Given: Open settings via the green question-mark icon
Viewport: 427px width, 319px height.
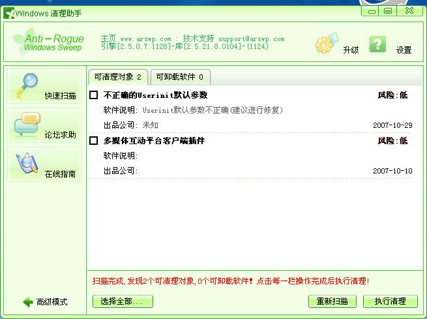Looking at the screenshot, I should [x=377, y=44].
